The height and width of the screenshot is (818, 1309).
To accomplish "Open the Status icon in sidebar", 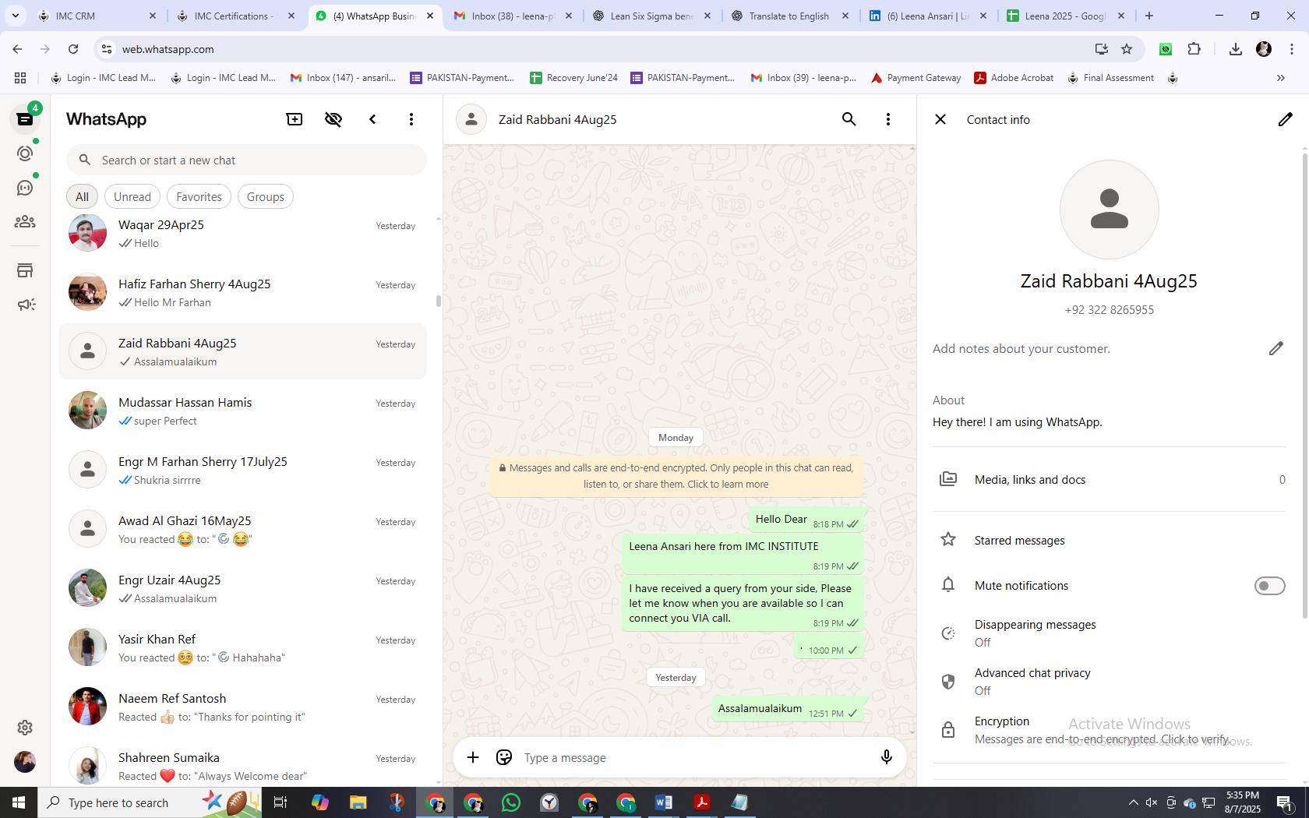I will [x=25, y=153].
